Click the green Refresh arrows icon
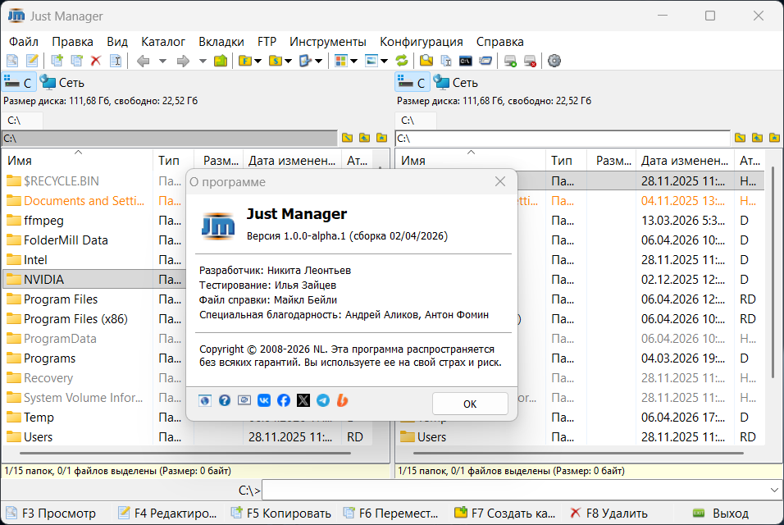784x525 pixels. (402, 61)
